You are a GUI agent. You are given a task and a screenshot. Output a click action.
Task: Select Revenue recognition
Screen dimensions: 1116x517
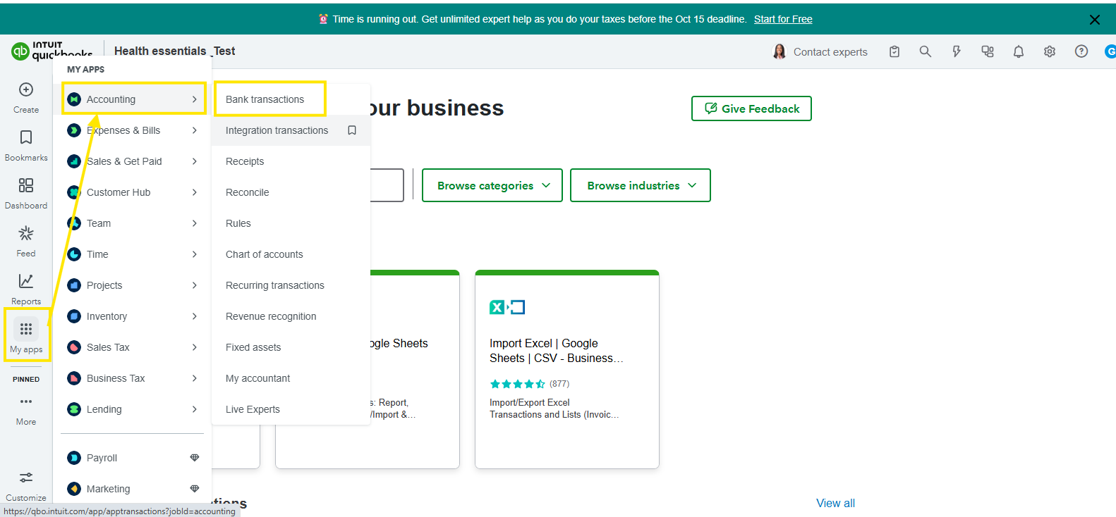[x=291, y=316]
